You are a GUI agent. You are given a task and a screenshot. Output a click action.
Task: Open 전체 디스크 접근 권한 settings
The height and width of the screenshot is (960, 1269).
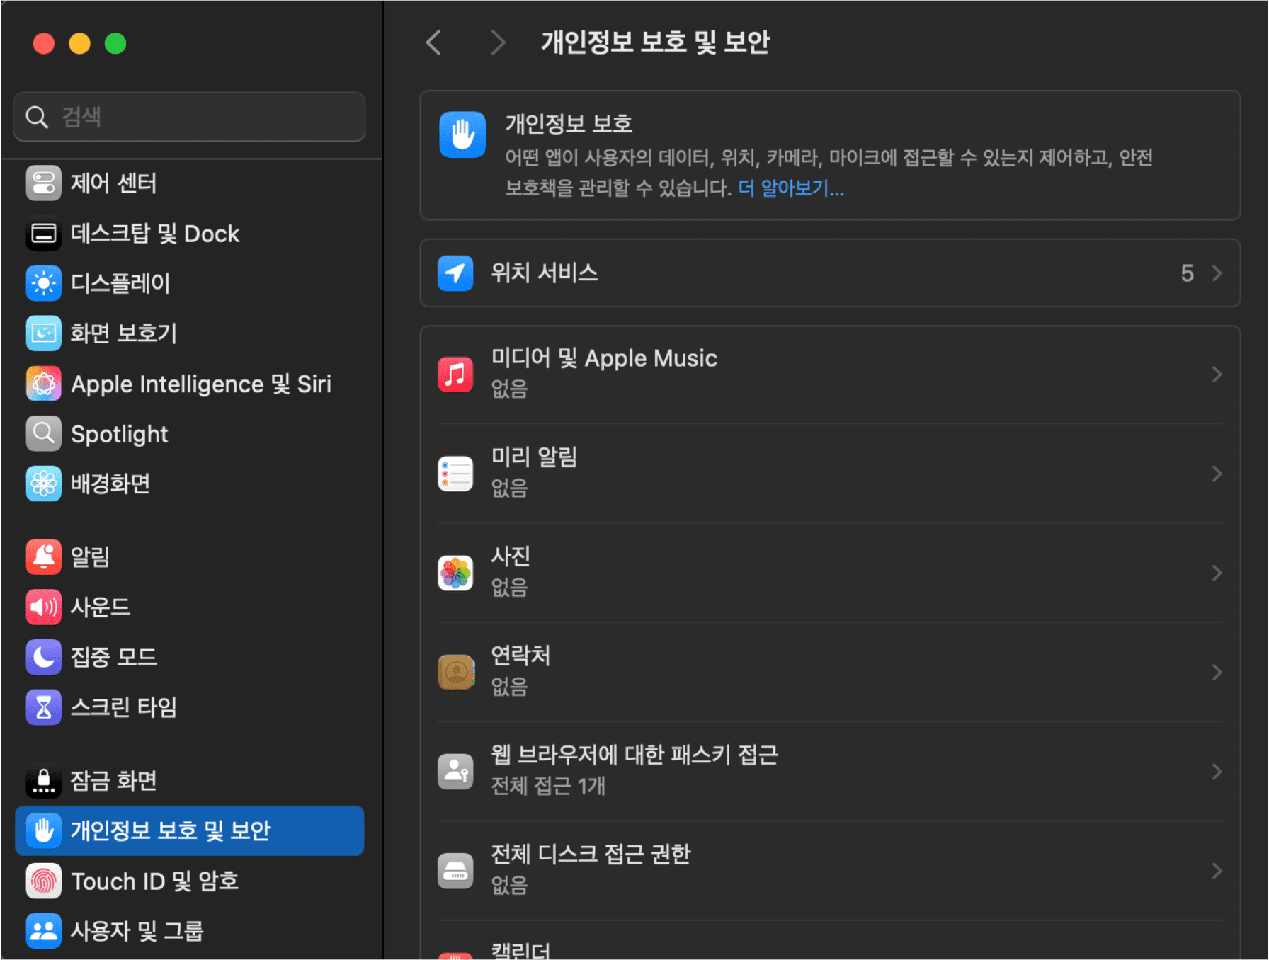click(779, 869)
